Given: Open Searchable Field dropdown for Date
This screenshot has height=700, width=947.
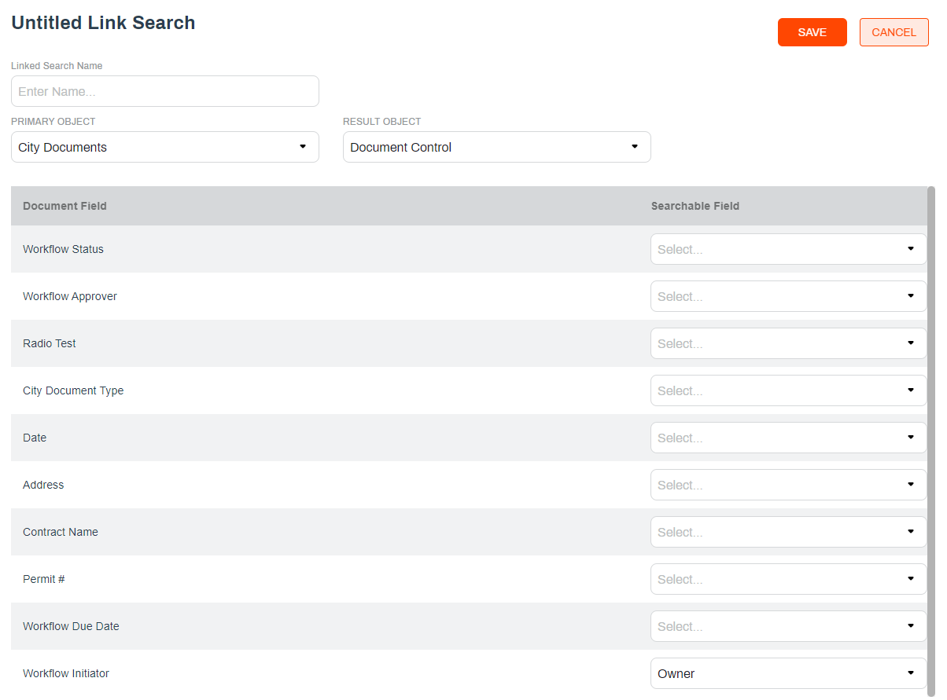Looking at the screenshot, I should [789, 438].
